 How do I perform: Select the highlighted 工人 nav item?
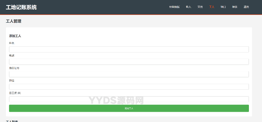[x=212, y=7]
